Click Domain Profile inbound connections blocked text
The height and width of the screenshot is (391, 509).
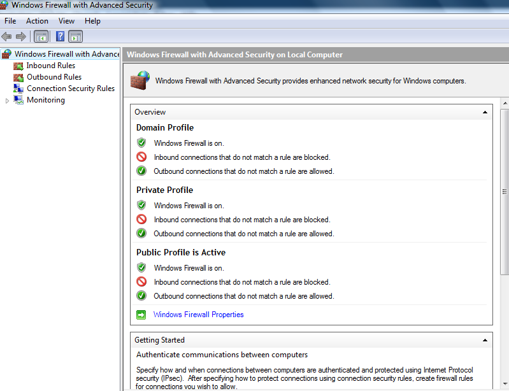[242, 157]
